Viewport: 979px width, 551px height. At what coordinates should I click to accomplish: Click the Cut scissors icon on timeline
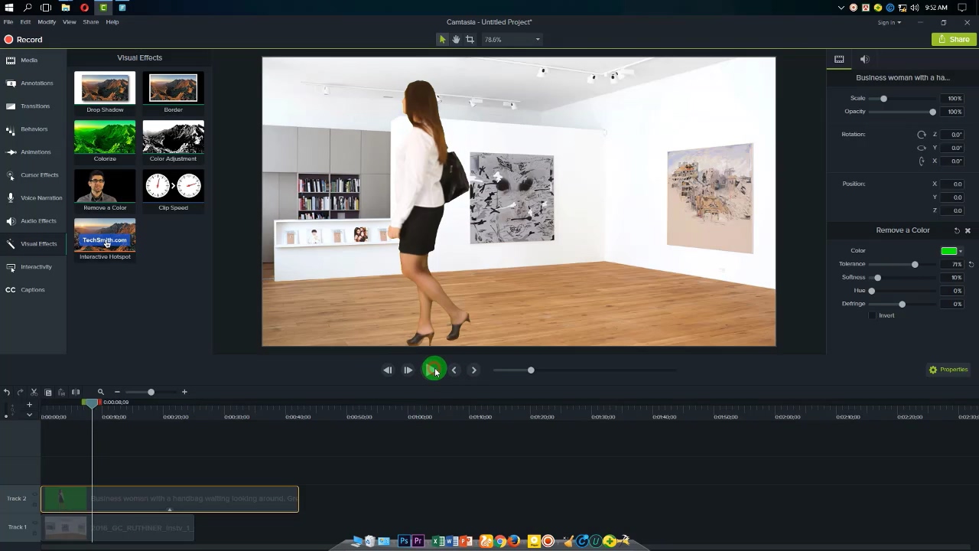point(34,393)
